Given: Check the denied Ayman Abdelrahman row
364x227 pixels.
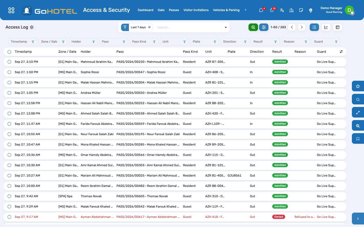Looking at the screenshot, I should (9, 217).
